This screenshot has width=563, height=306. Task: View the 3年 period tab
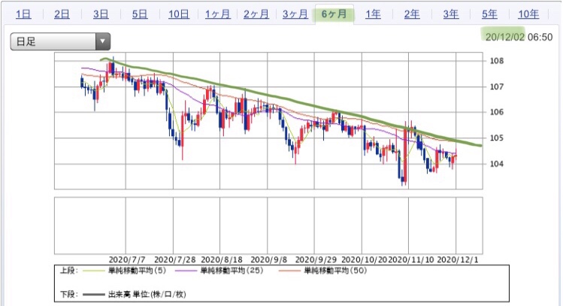[450, 14]
